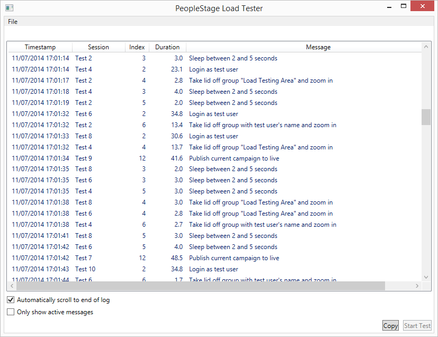The height and width of the screenshot is (337, 438).
Task: Maximize the PeopleStage Load Tester window
Action: tap(404, 7)
